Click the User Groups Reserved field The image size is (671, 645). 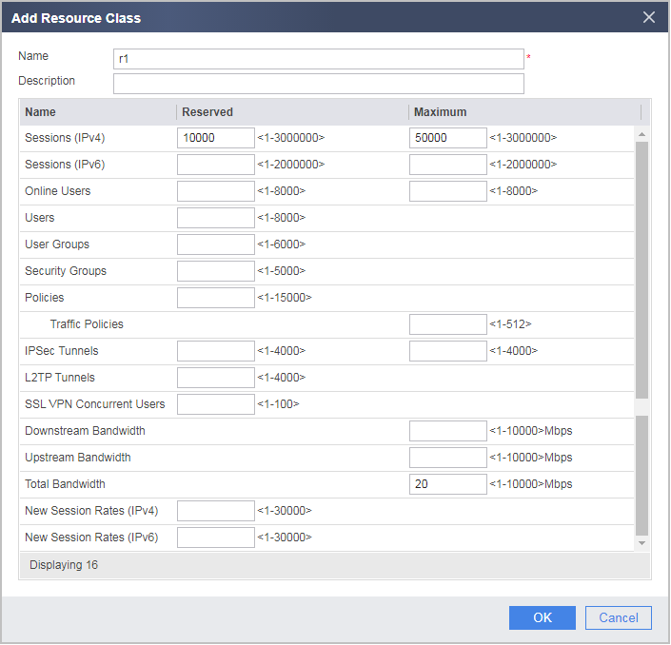(216, 244)
